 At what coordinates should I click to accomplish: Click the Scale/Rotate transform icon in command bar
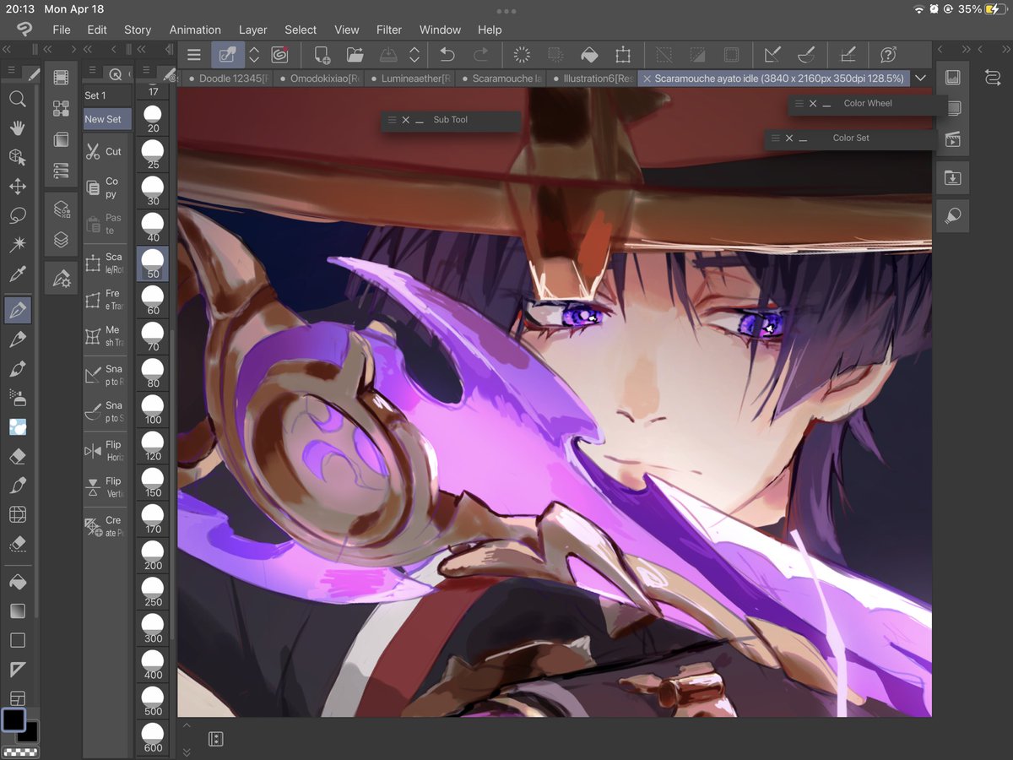click(623, 55)
